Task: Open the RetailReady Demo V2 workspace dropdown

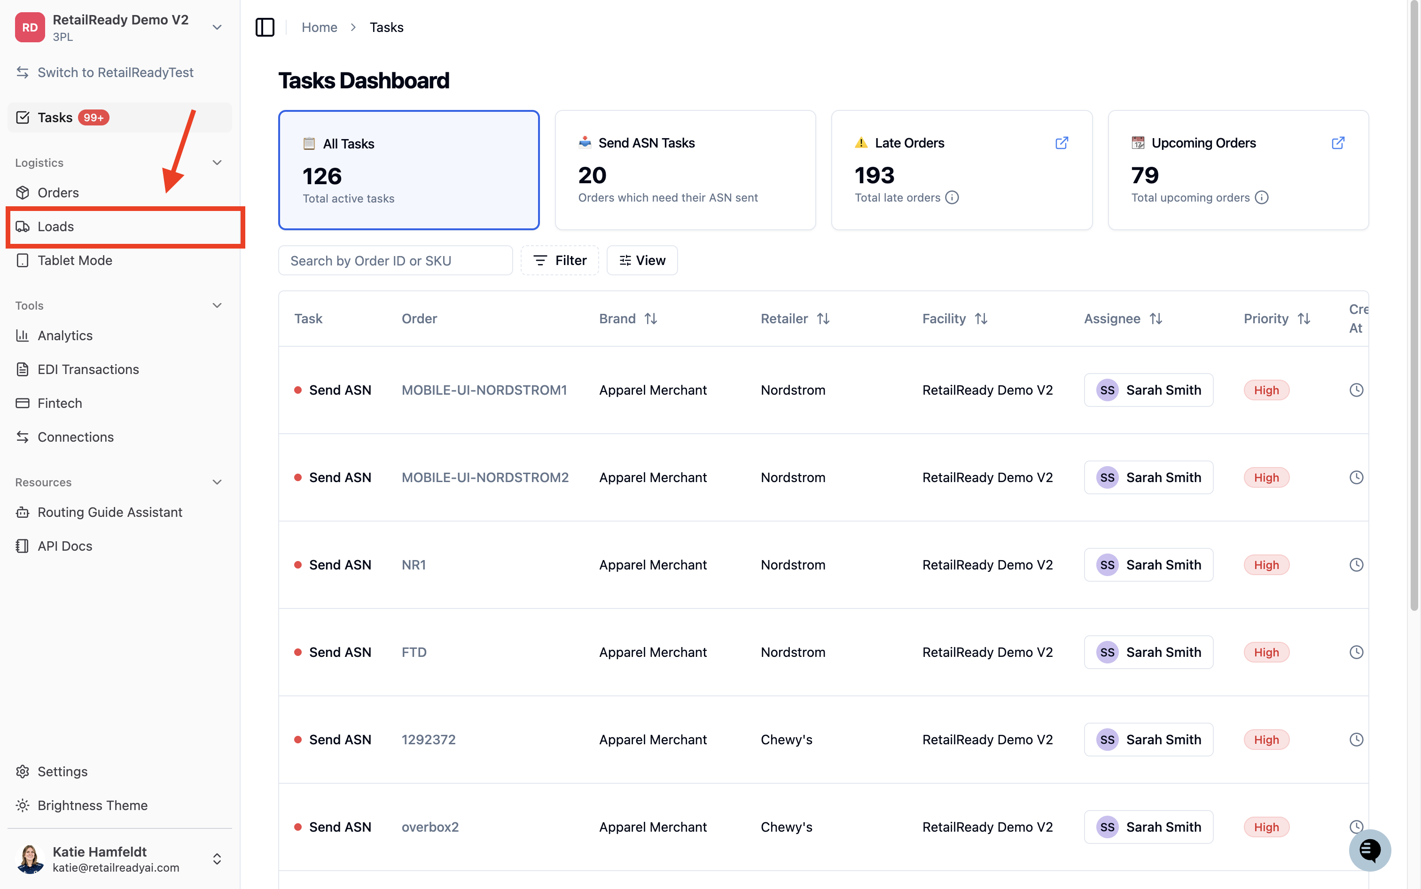Action: coord(217,27)
